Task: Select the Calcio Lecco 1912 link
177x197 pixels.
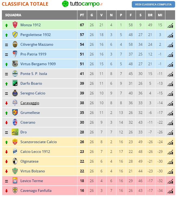Action: (x=35, y=152)
